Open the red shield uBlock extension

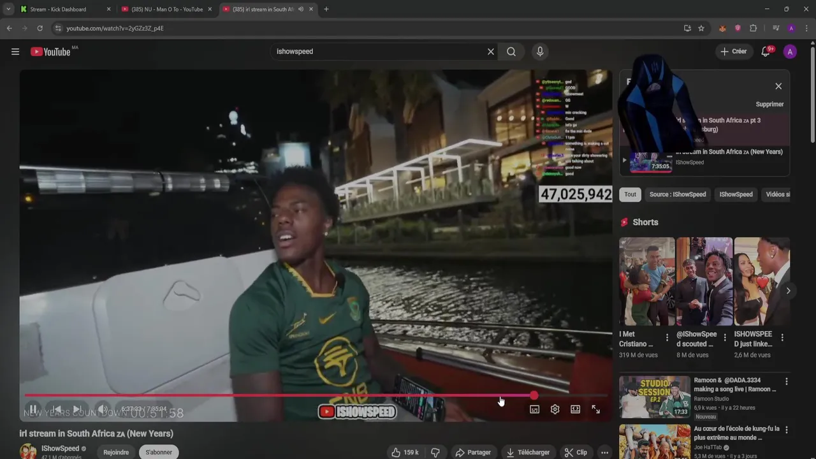[738, 28]
